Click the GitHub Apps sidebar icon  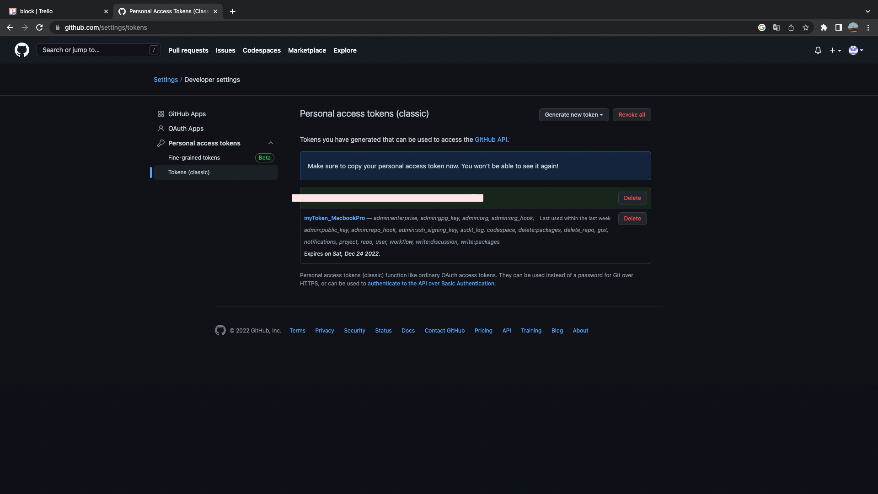click(x=161, y=114)
